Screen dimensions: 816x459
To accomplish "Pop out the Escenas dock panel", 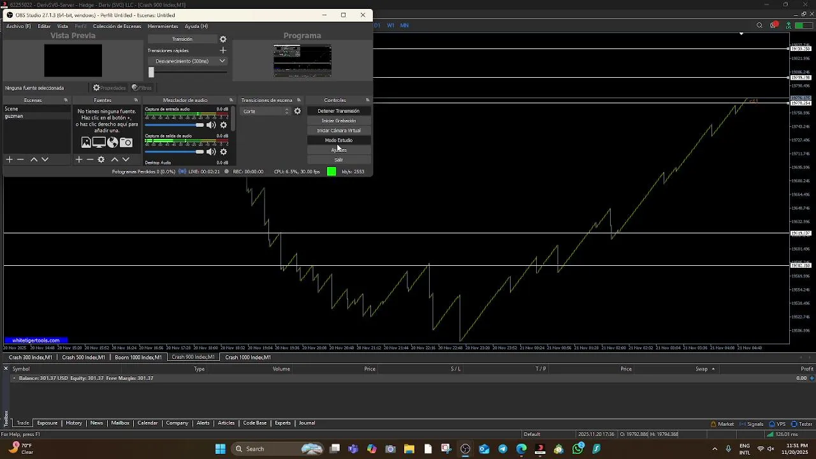I will pyautogui.click(x=66, y=100).
